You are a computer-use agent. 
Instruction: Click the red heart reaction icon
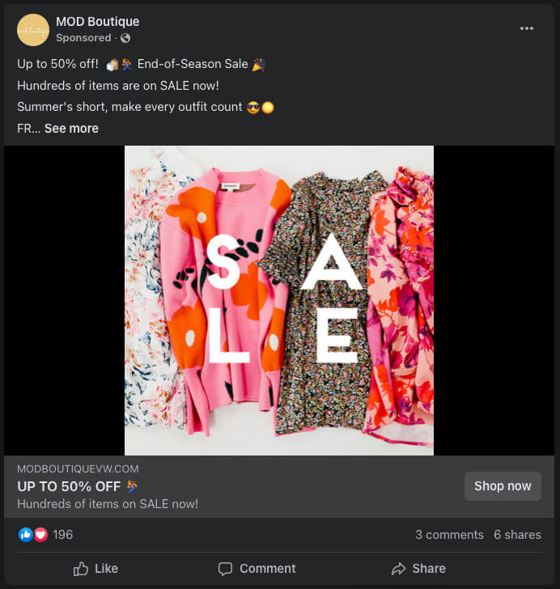pos(40,535)
